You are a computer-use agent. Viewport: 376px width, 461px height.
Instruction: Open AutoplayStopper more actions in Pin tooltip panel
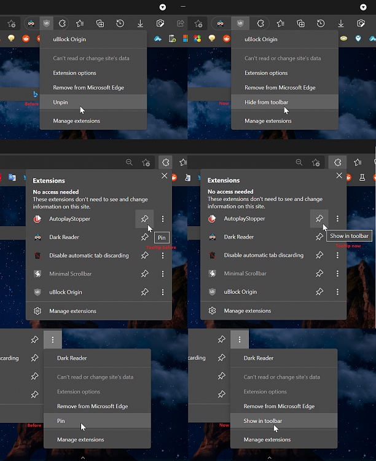[x=163, y=219]
